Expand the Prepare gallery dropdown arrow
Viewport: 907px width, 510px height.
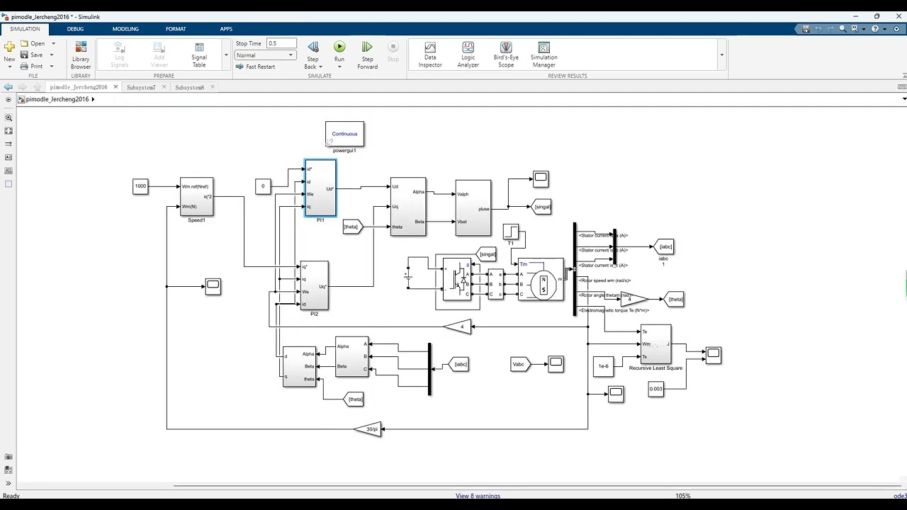[226, 55]
